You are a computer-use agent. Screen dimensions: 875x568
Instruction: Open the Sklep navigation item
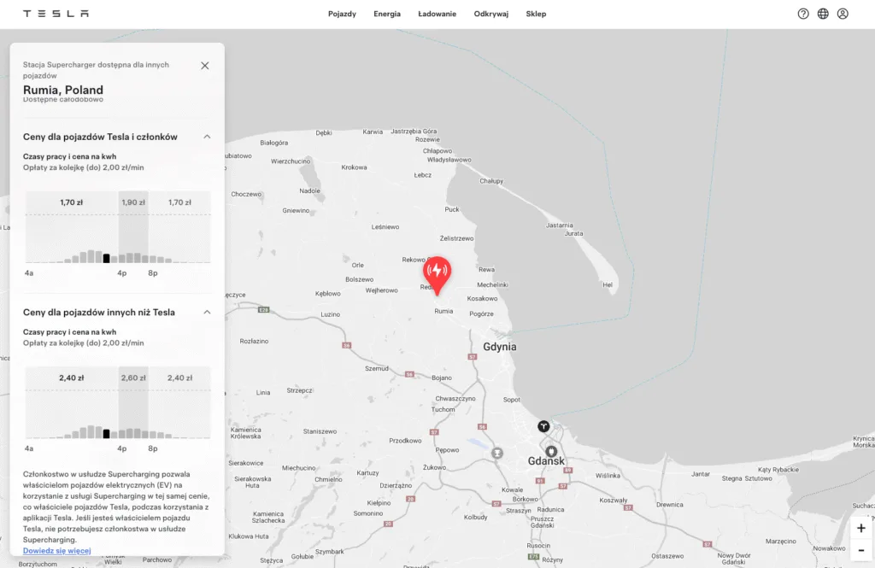click(536, 14)
